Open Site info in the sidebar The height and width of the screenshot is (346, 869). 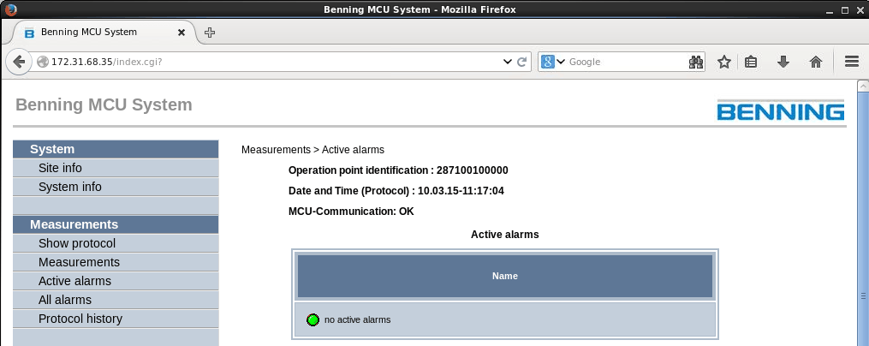tap(60, 168)
